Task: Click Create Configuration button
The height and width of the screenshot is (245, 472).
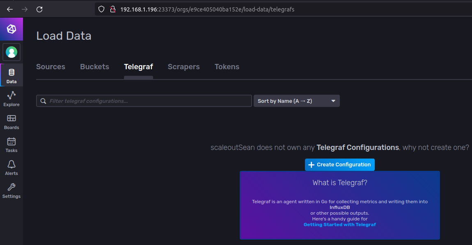Action: pos(339,165)
